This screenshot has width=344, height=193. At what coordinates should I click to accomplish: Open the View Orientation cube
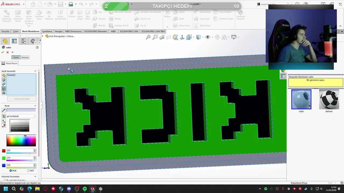coord(189,37)
